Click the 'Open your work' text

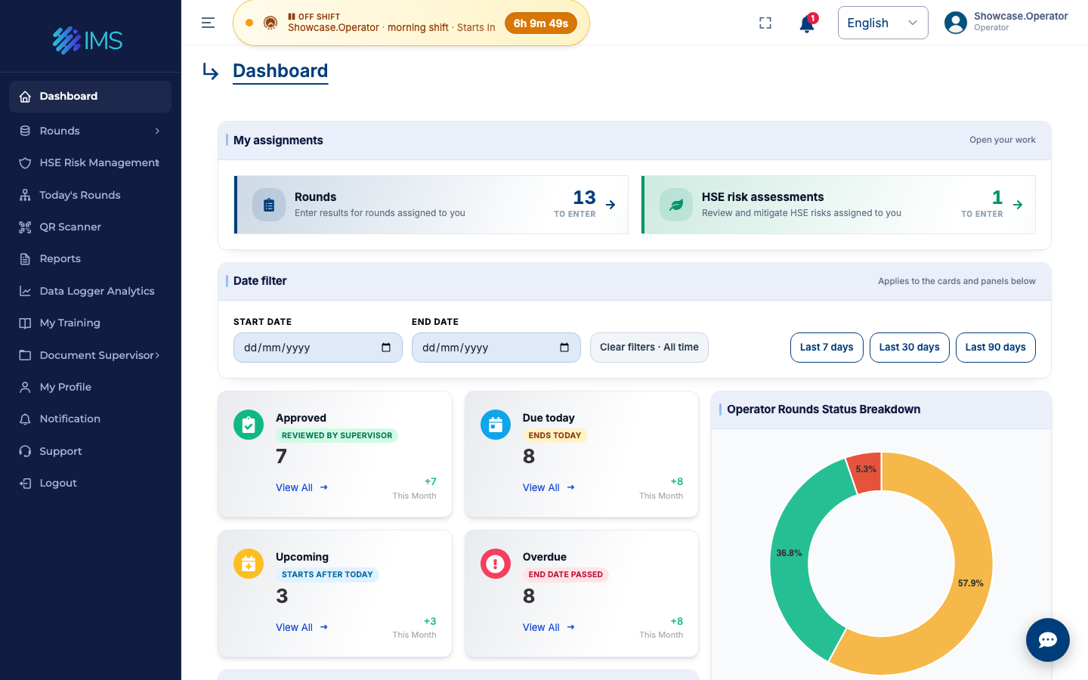[1003, 141]
